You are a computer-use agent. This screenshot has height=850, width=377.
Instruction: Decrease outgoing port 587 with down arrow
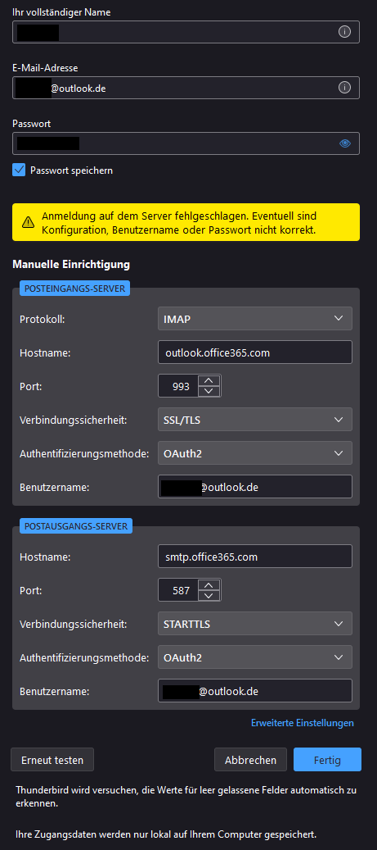[209, 596]
